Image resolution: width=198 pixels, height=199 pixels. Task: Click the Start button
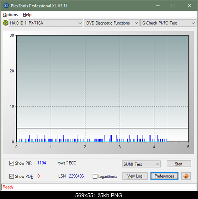[179, 164]
